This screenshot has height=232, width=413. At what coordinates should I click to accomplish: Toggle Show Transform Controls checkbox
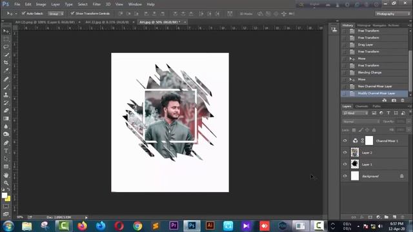(x=72, y=13)
